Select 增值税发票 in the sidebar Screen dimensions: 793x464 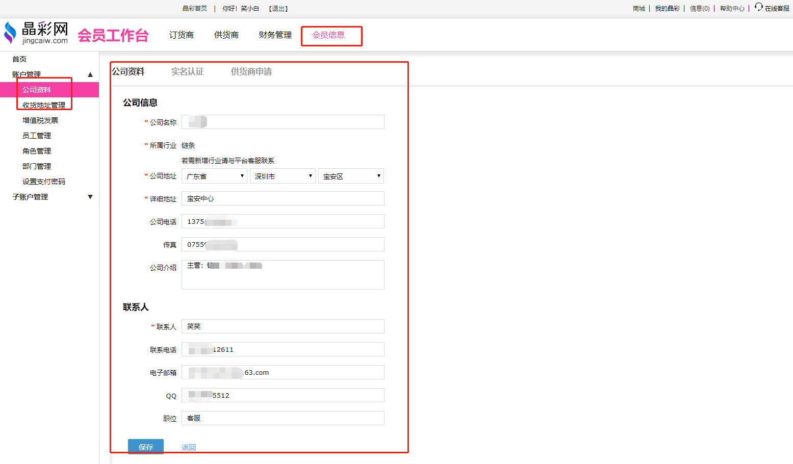[40, 120]
